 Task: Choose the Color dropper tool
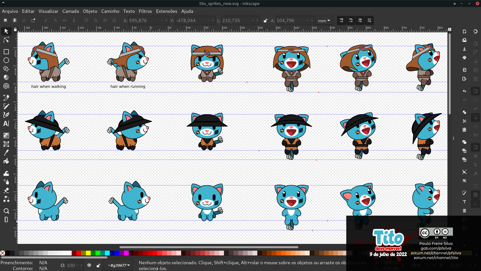click(x=6, y=152)
